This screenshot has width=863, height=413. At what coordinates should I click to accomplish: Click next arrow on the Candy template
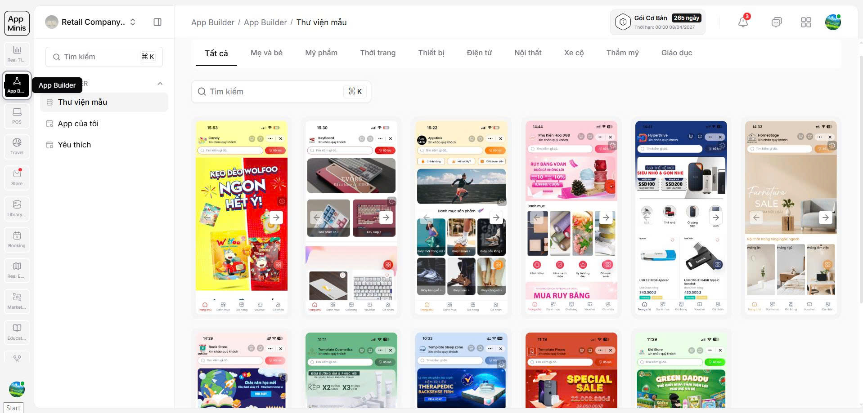click(276, 218)
